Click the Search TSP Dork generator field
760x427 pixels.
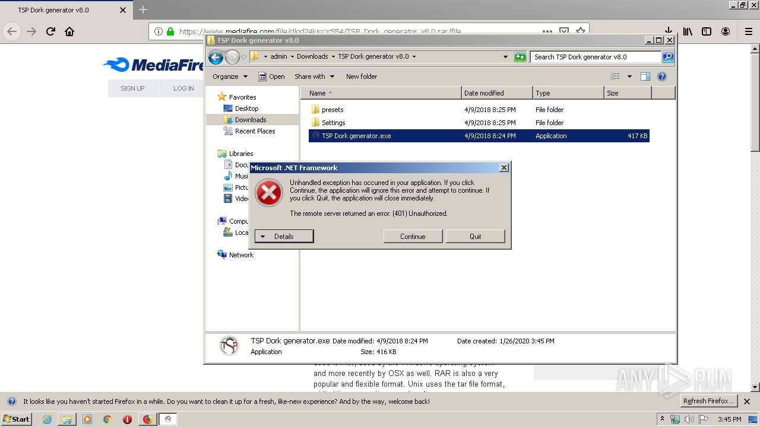[596, 57]
